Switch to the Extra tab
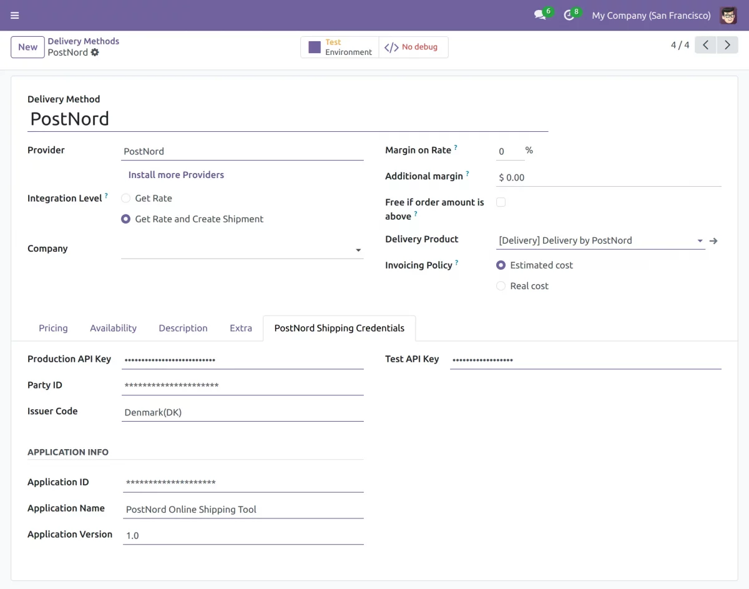The width and height of the screenshot is (749, 589). point(241,328)
